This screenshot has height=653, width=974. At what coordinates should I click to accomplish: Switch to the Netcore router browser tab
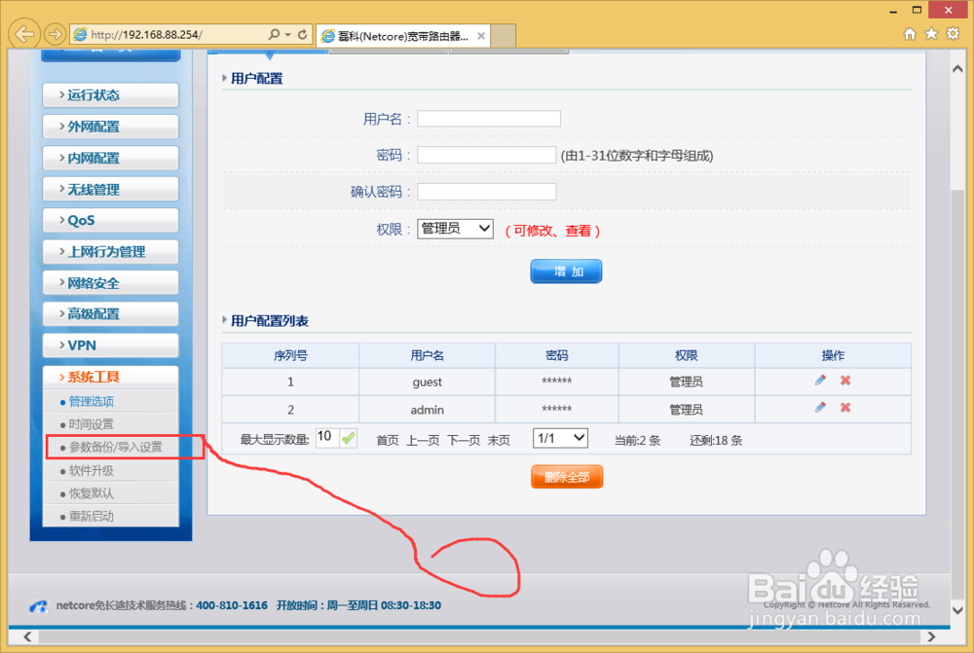click(x=394, y=34)
